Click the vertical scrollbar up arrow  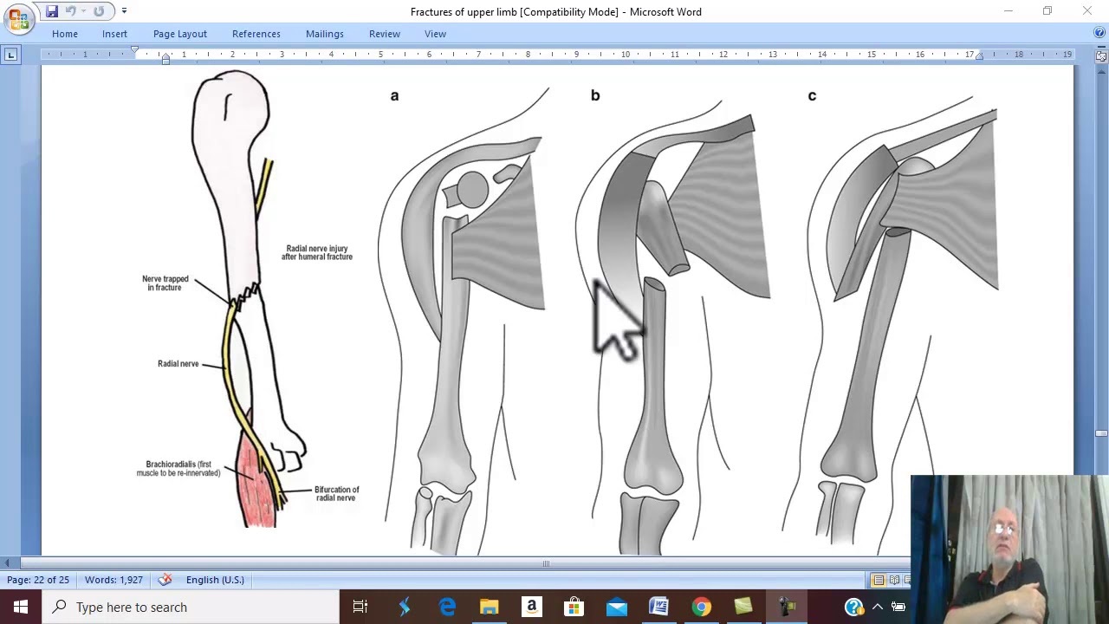1101,70
